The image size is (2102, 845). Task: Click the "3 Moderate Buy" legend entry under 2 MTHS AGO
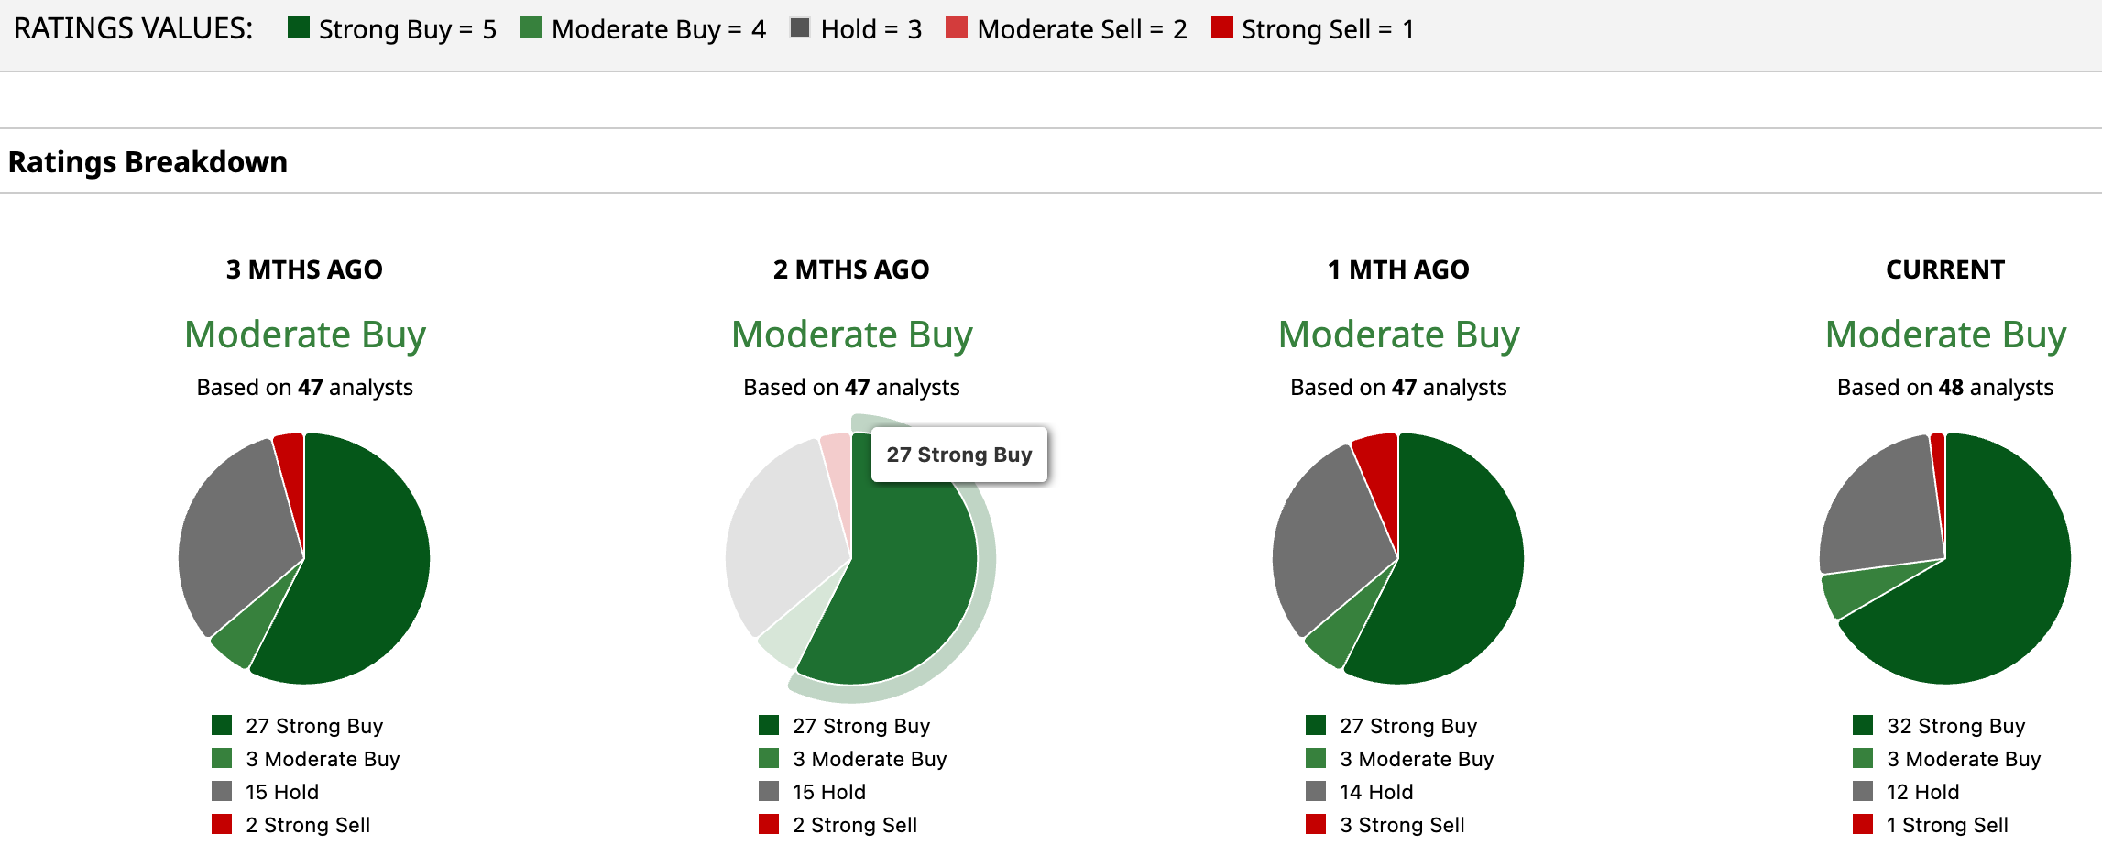[x=869, y=759]
